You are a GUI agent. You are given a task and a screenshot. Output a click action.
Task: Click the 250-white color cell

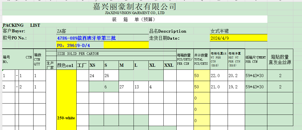click(66, 118)
